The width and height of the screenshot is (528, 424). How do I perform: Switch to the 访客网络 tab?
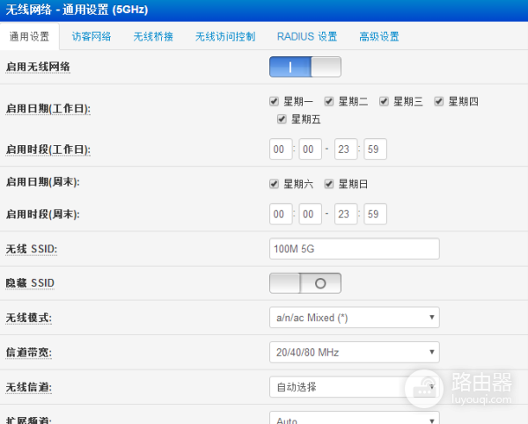pos(92,37)
